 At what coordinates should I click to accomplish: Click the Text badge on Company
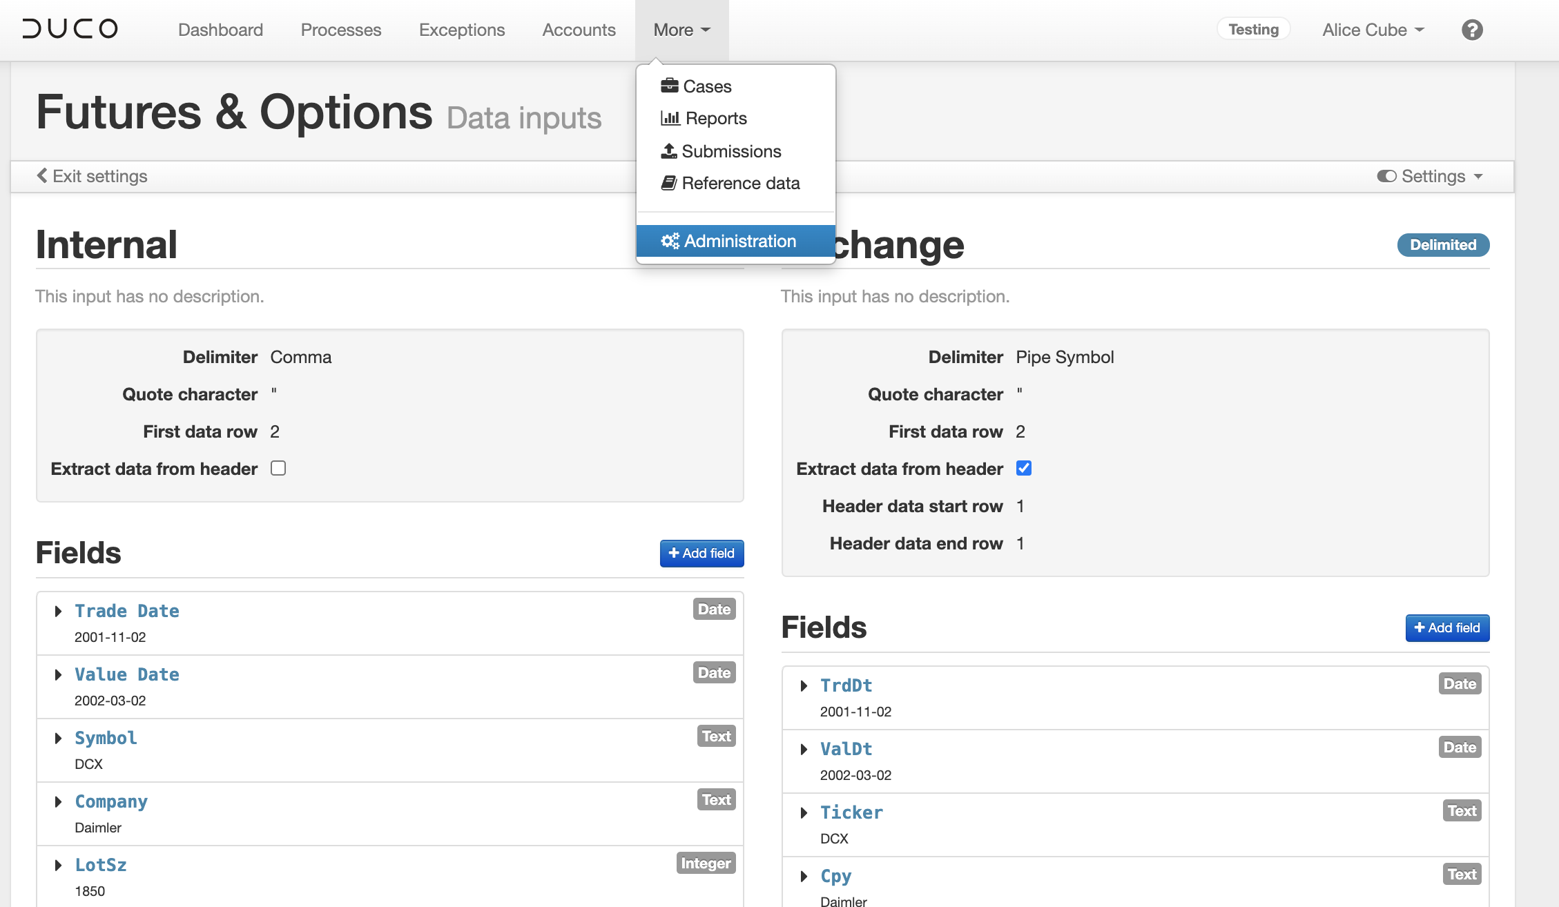coord(716,799)
